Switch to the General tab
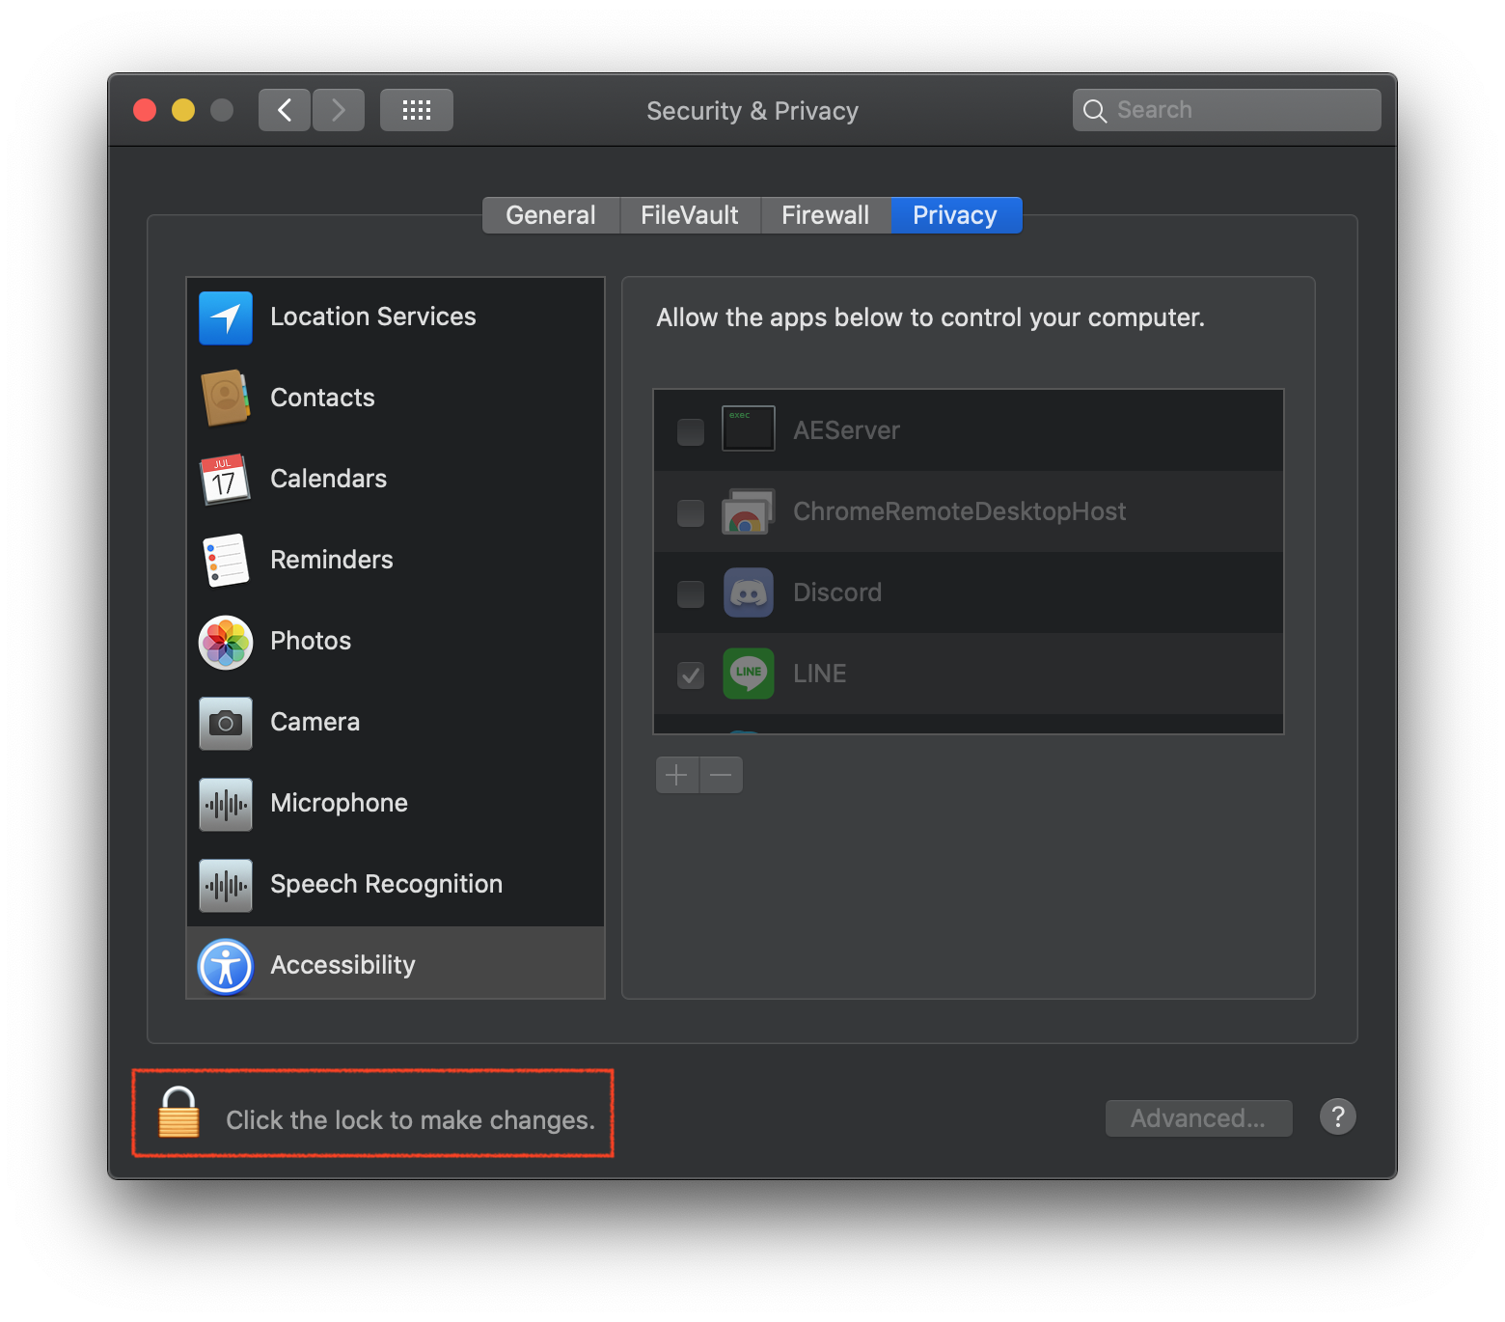 click(551, 215)
